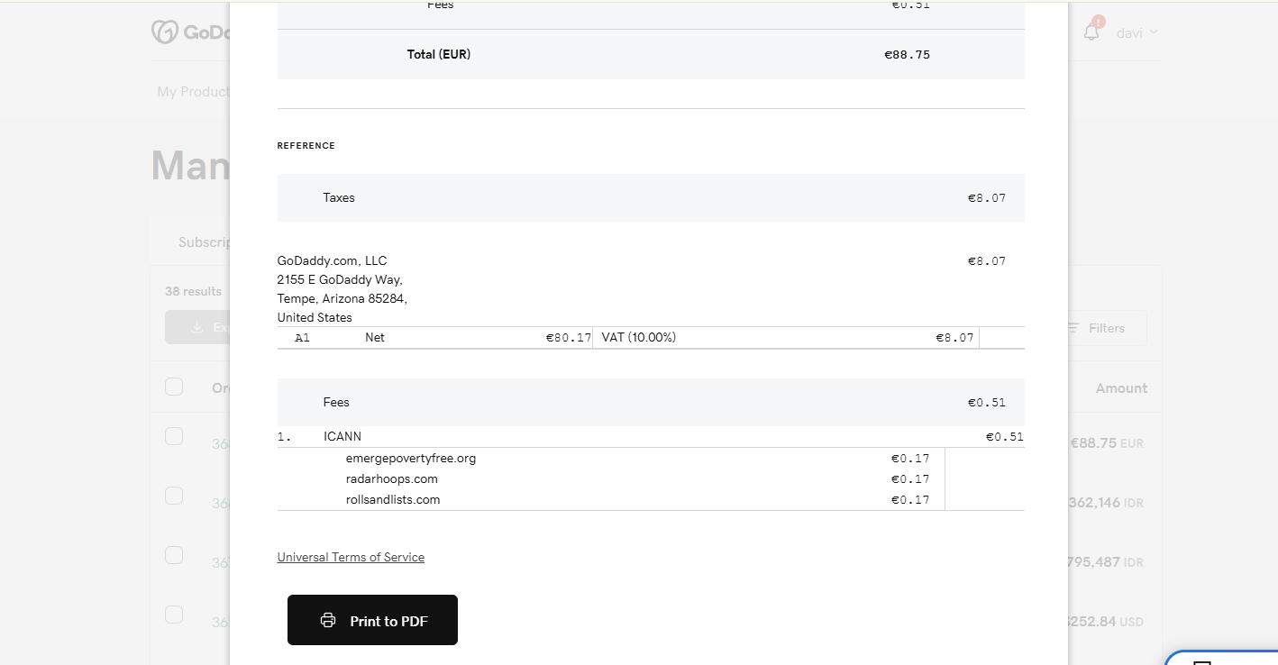This screenshot has width=1278, height=665.
Task: Expand the davi account dropdown
Action: coord(1137,33)
